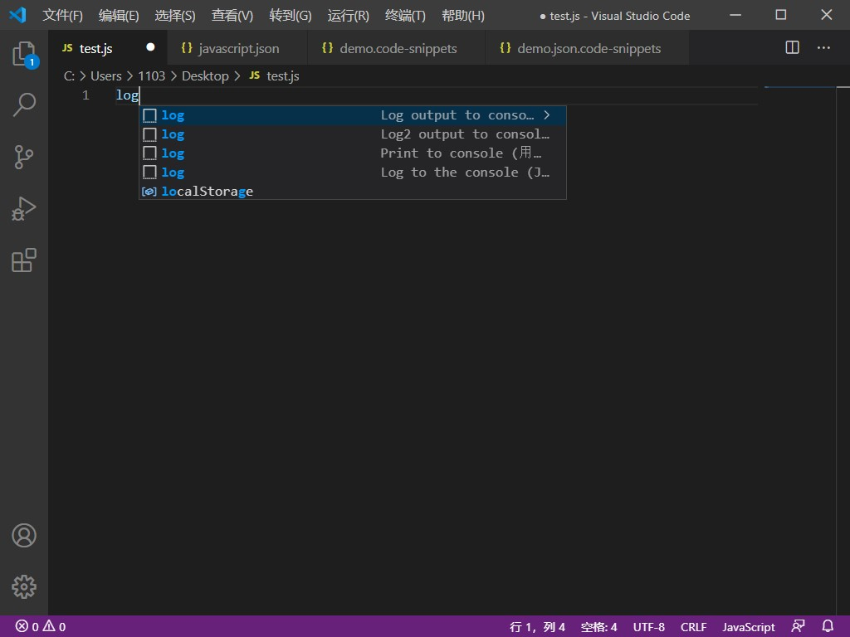Click the VS Code logo icon
This screenshot has height=637, width=850.
point(18,15)
